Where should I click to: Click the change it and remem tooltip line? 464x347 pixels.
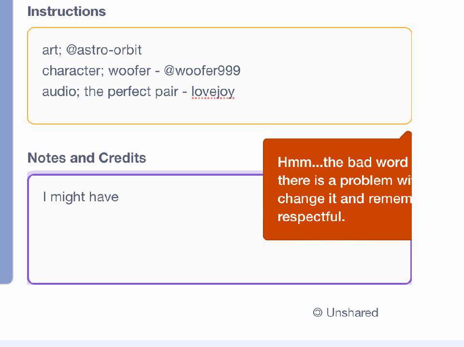(344, 199)
